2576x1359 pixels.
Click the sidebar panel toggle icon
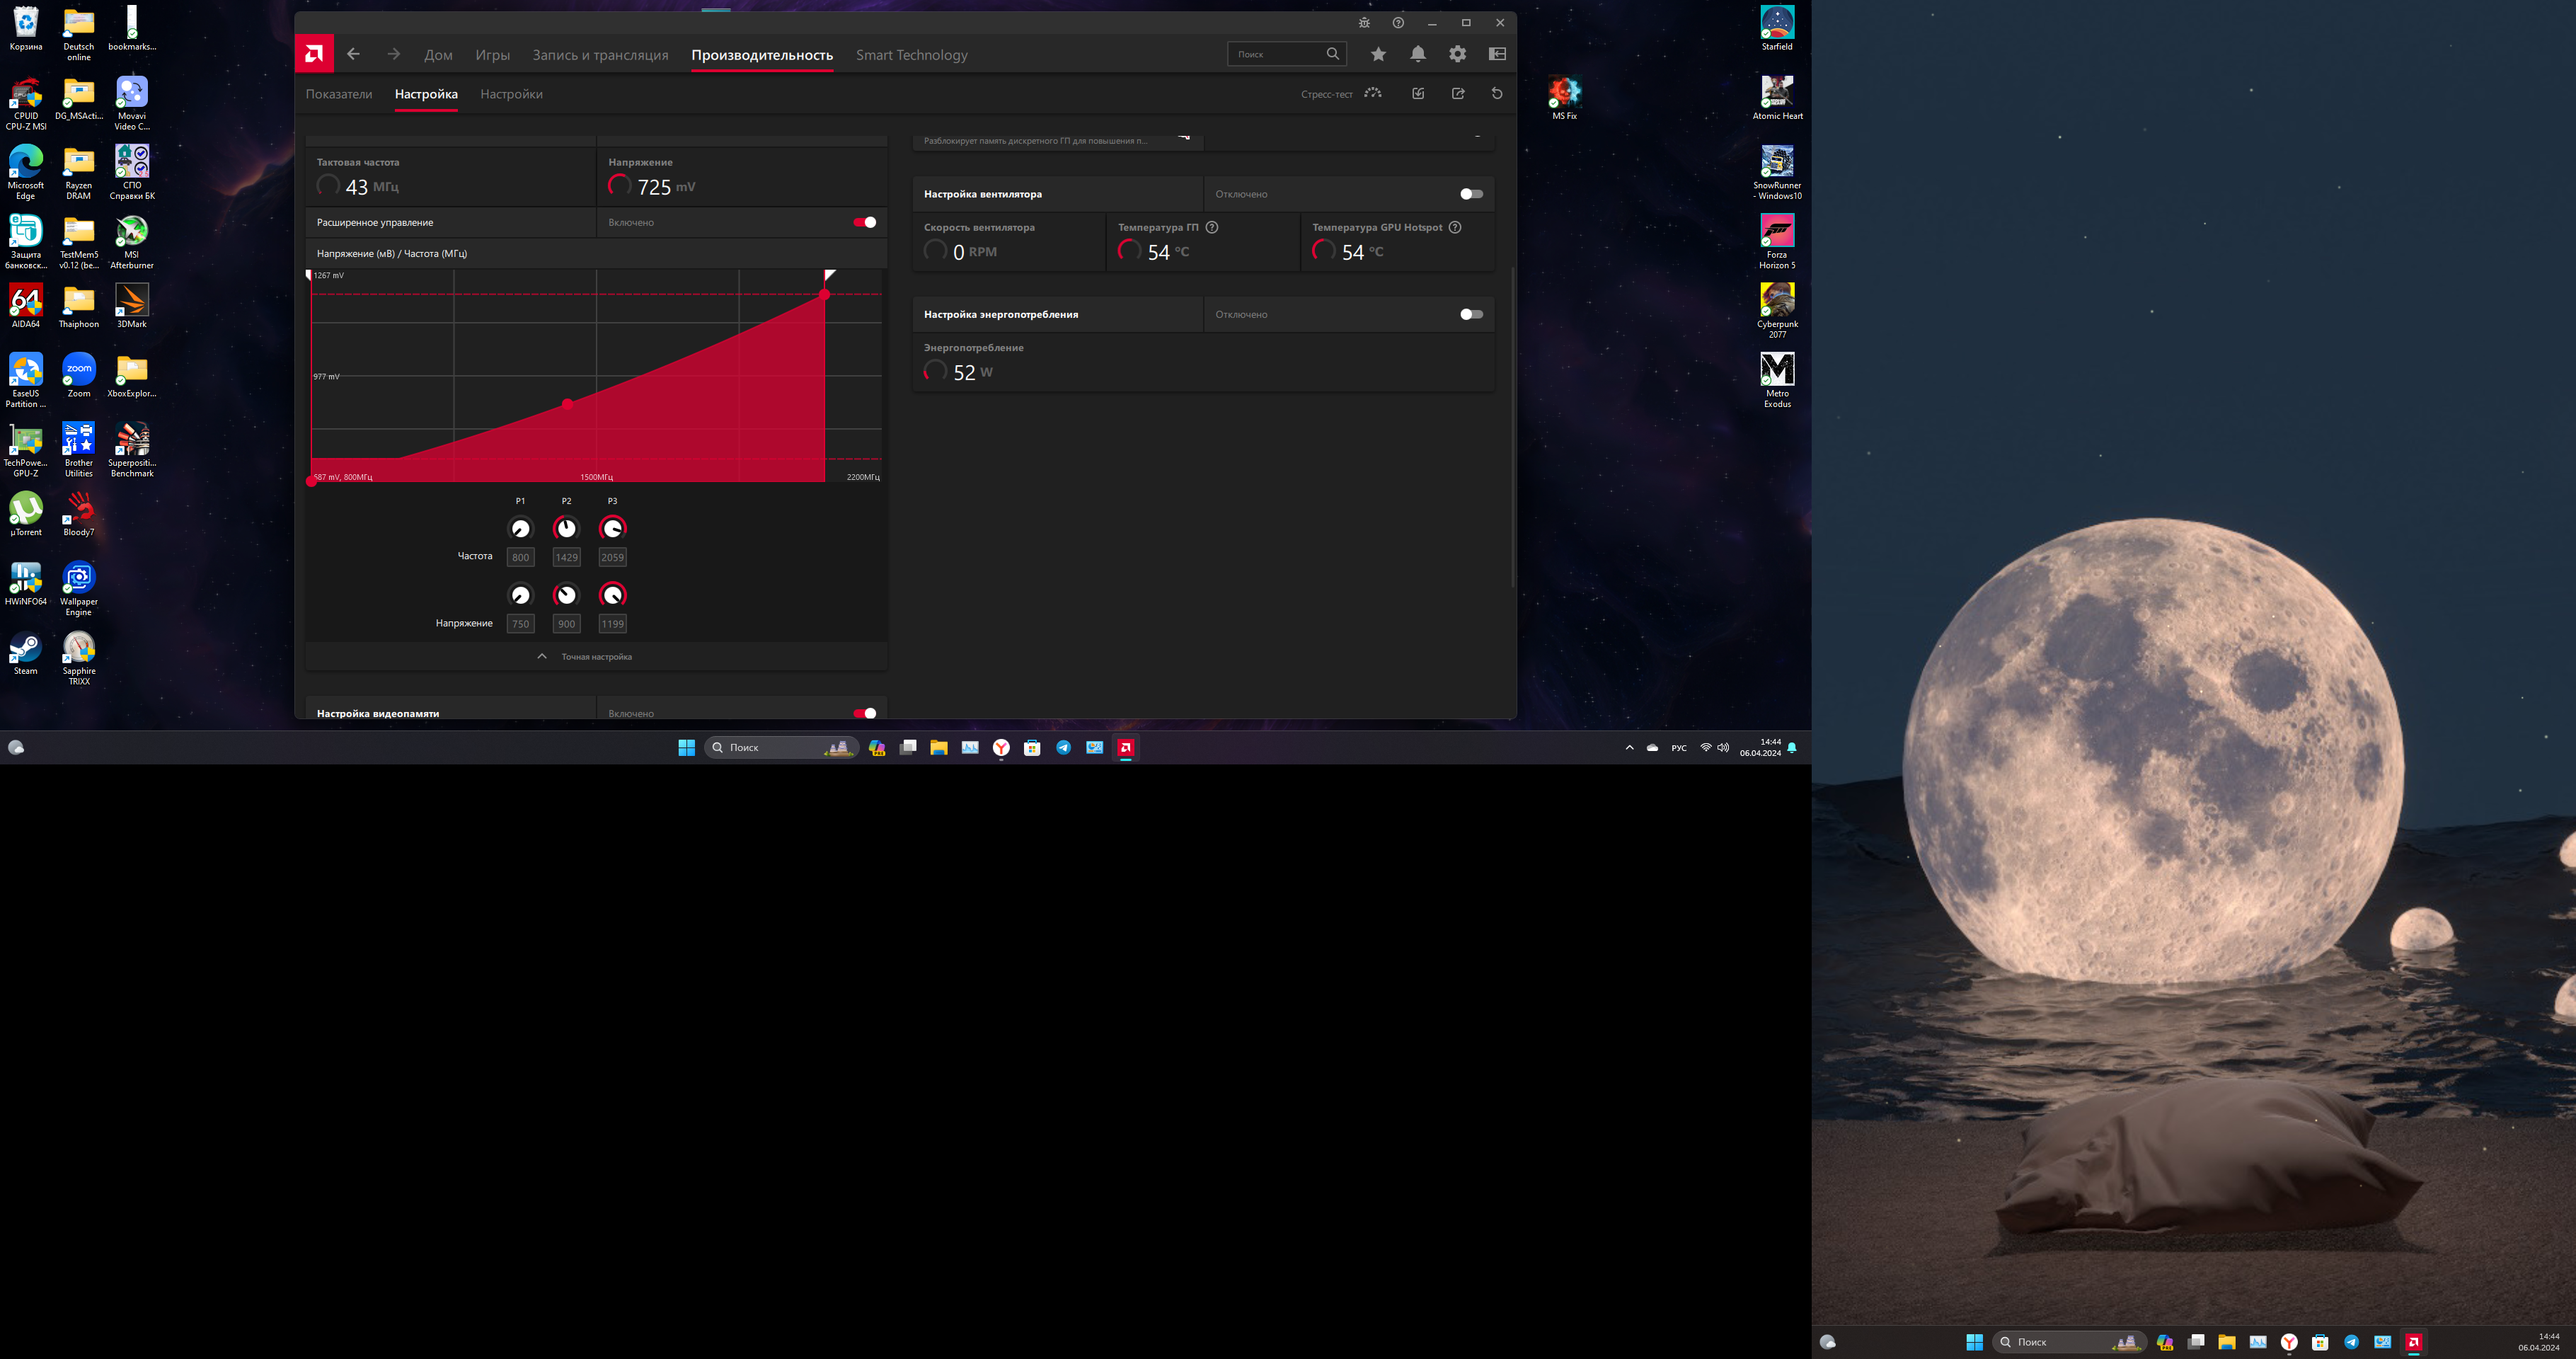click(1497, 54)
